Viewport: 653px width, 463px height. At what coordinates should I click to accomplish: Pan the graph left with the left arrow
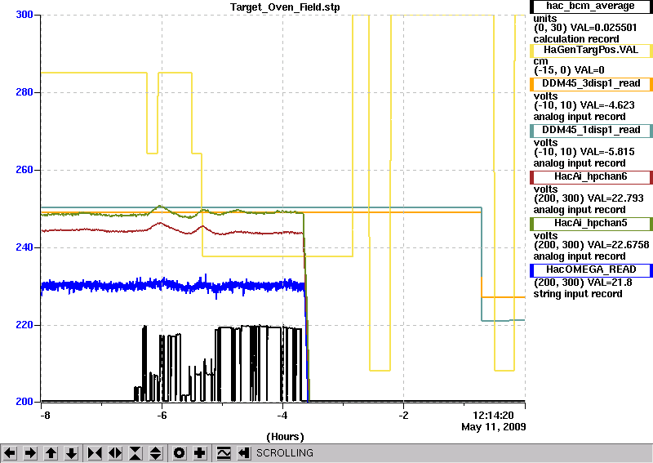point(10,453)
